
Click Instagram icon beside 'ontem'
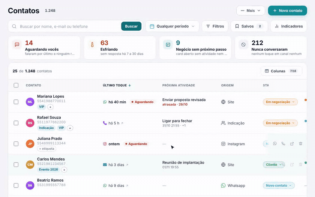[105, 144]
